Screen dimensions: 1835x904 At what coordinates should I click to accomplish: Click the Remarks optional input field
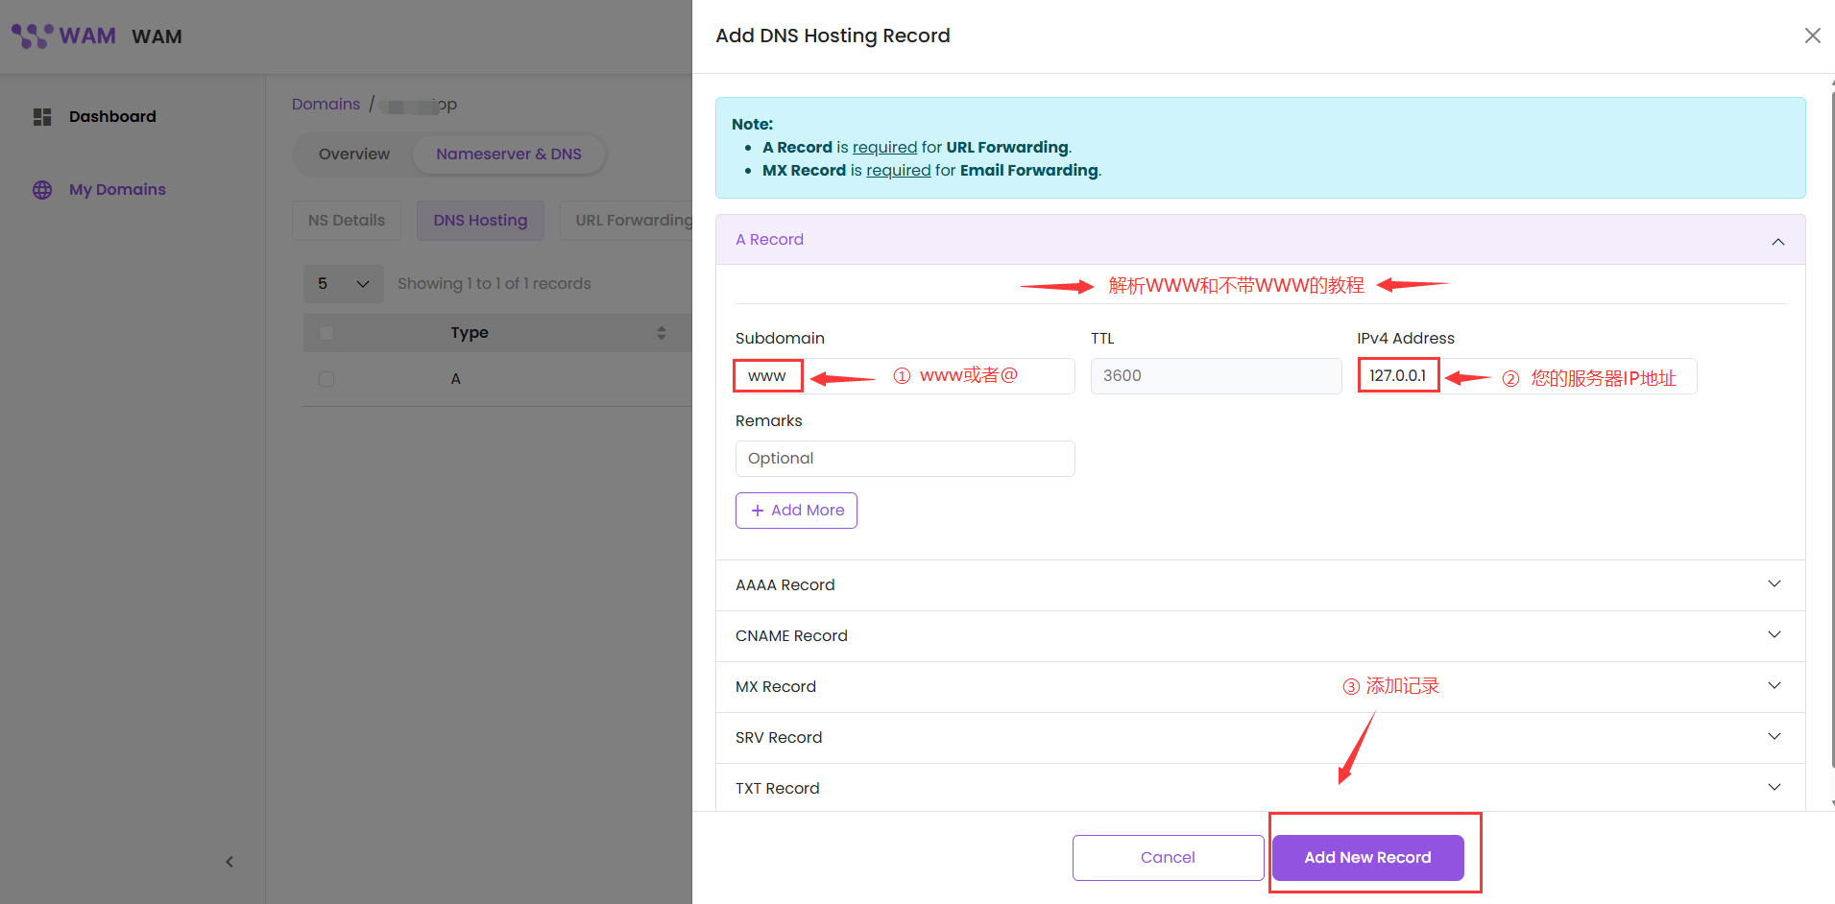coord(905,459)
